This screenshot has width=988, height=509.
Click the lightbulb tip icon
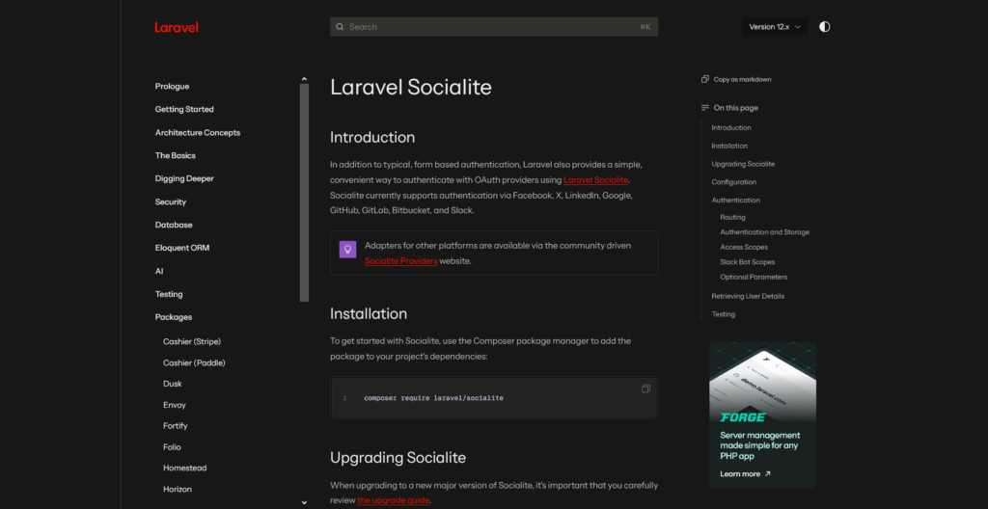point(347,249)
